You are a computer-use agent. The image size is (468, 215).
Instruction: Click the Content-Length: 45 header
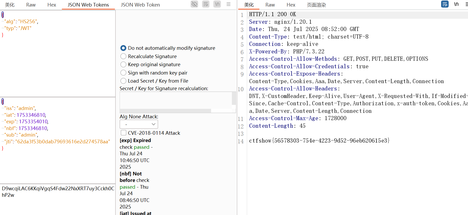click(x=277, y=126)
